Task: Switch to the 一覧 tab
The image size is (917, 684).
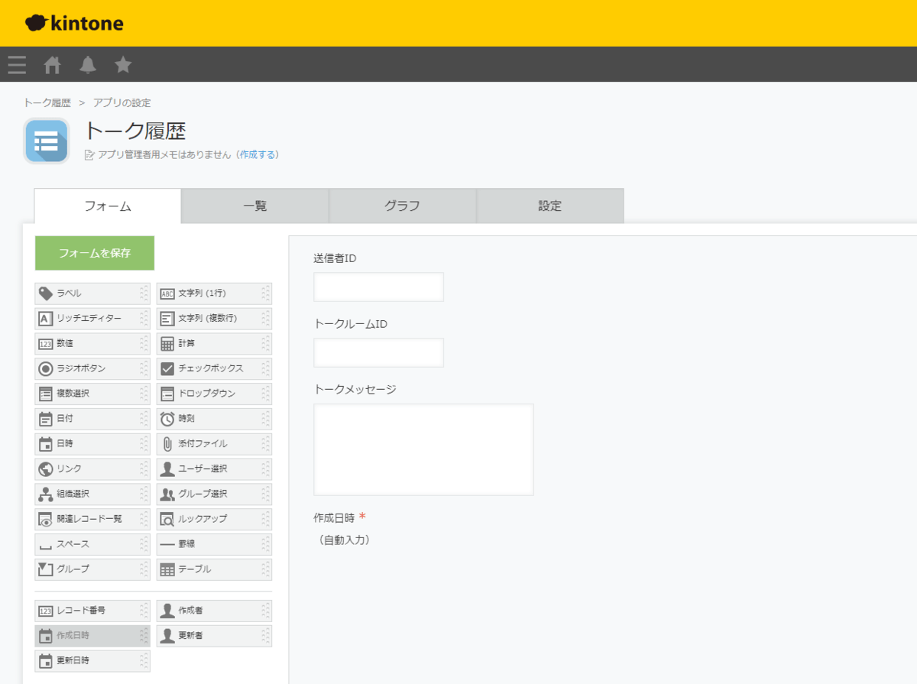Action: [x=254, y=206]
